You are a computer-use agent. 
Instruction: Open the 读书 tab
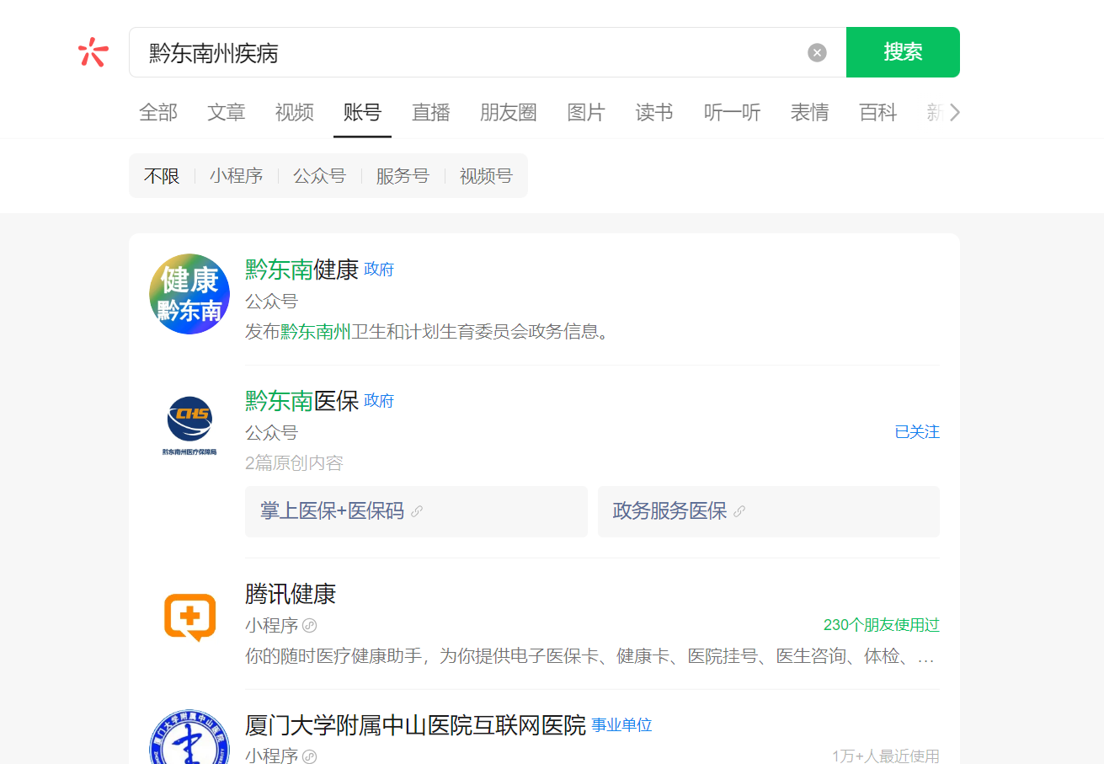pos(654,113)
